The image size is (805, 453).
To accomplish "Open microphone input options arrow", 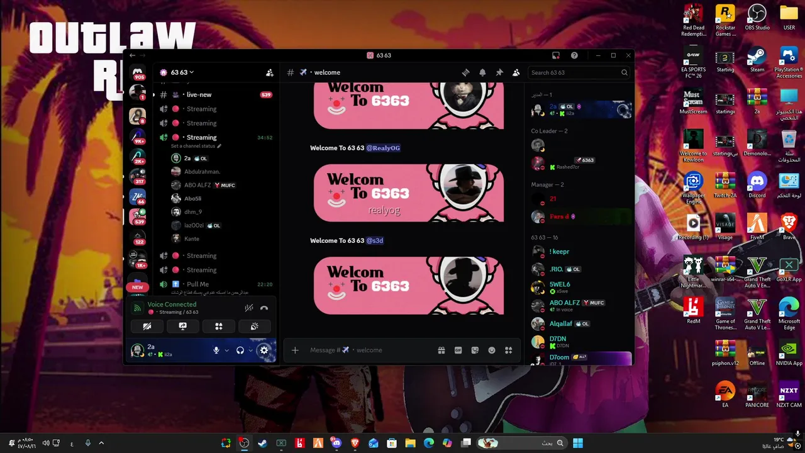I will [226, 350].
